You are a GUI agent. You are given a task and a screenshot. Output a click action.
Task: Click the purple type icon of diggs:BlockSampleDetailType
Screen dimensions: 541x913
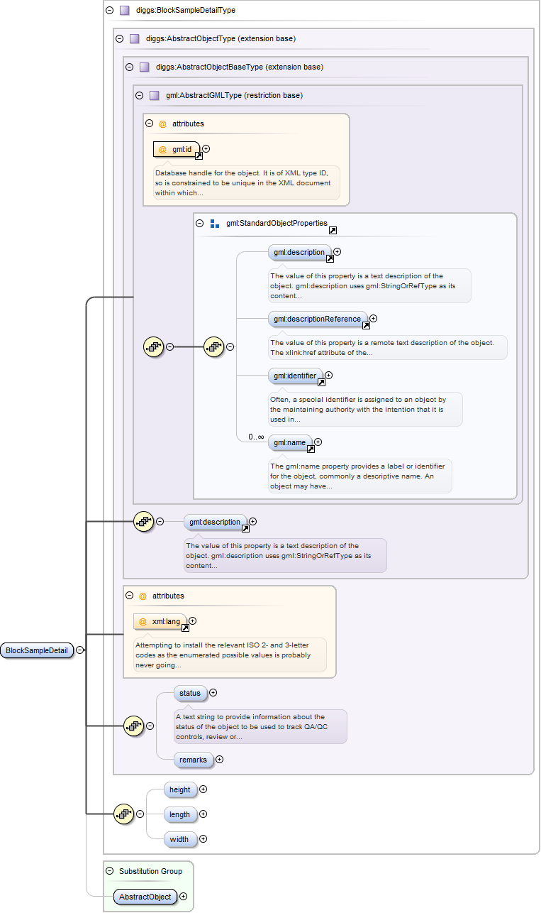click(125, 11)
